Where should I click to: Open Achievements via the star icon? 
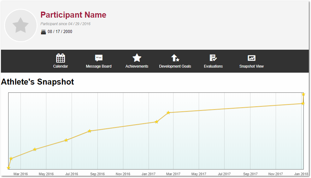coord(137,58)
